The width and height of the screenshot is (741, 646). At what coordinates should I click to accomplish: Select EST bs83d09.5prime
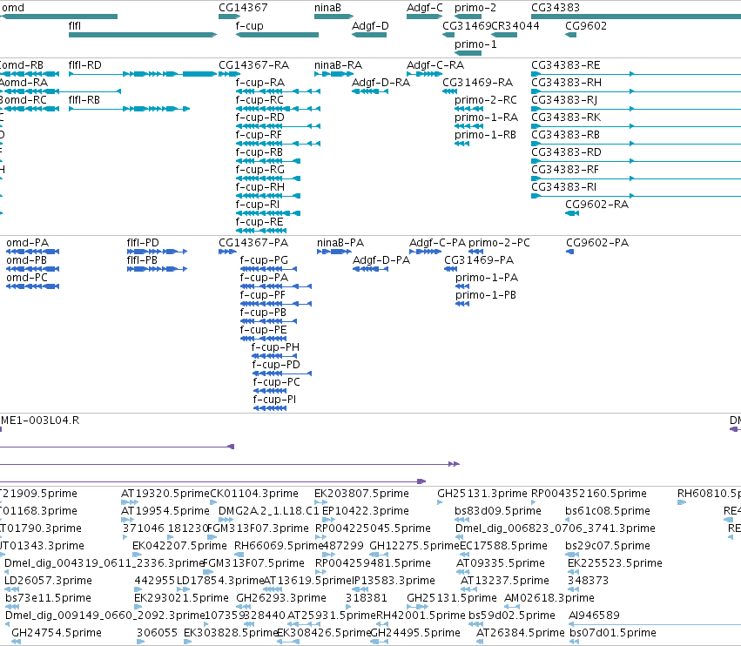pos(461,520)
